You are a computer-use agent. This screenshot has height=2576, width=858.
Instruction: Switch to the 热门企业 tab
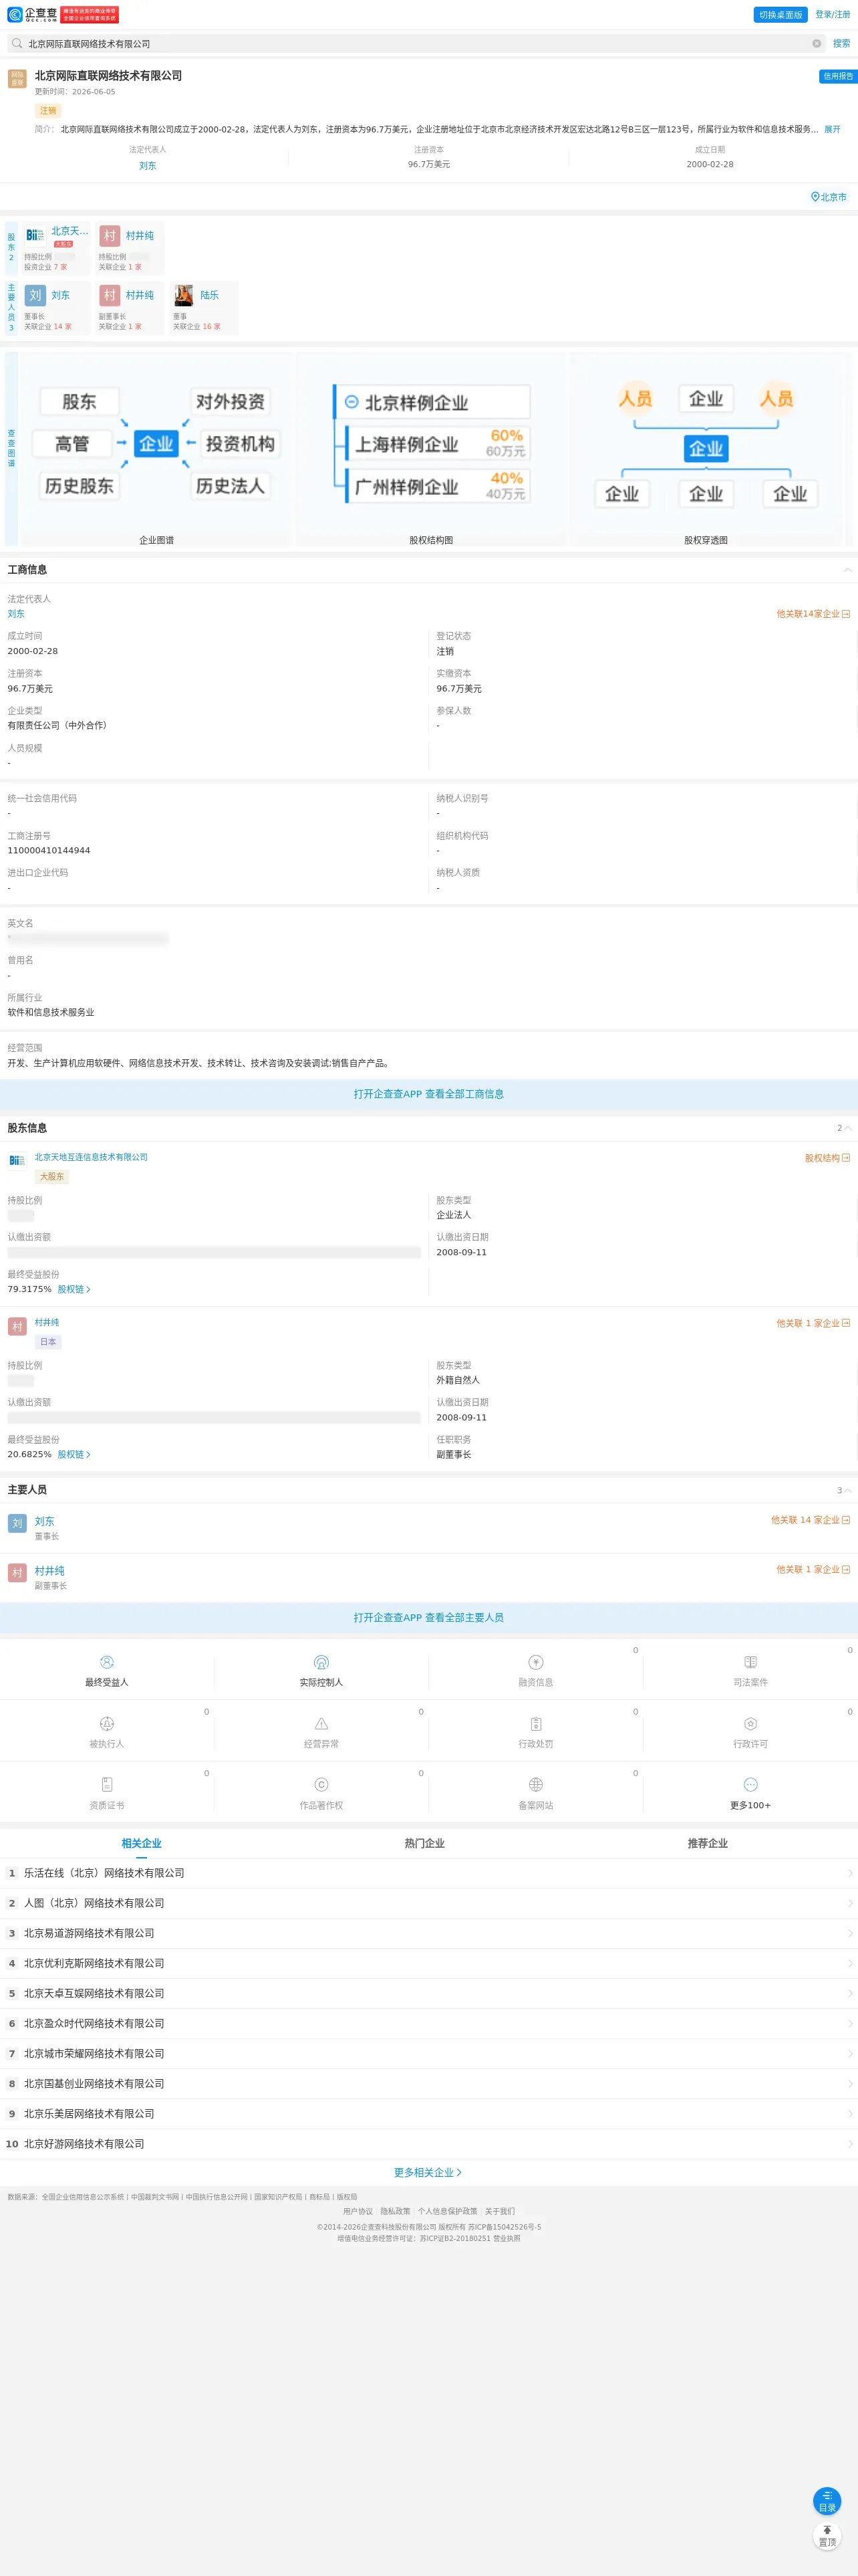tap(424, 1843)
